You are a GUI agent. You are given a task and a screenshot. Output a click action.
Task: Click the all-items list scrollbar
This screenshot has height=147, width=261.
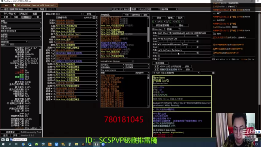(148, 37)
